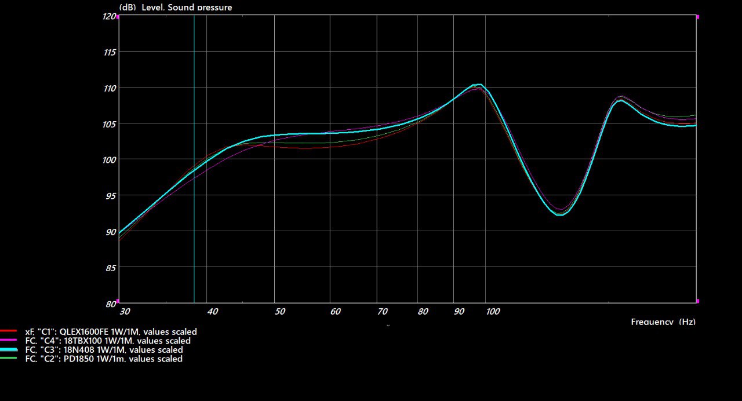
Task: Click the vertical teal cursor line
Action: pos(194,174)
